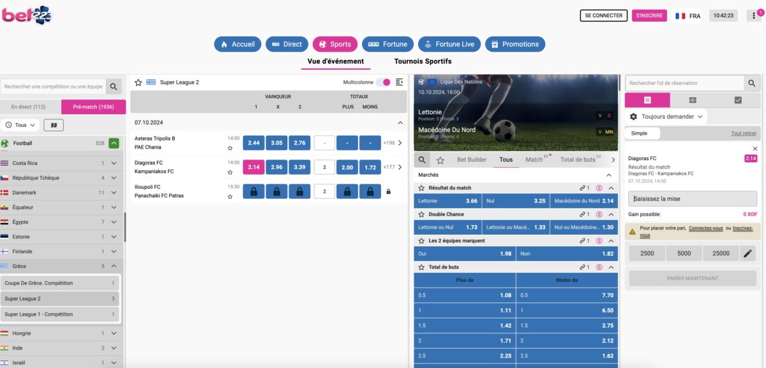
Task: Toggle favorite star for Asteras Tripolis B match
Action: pos(230,148)
